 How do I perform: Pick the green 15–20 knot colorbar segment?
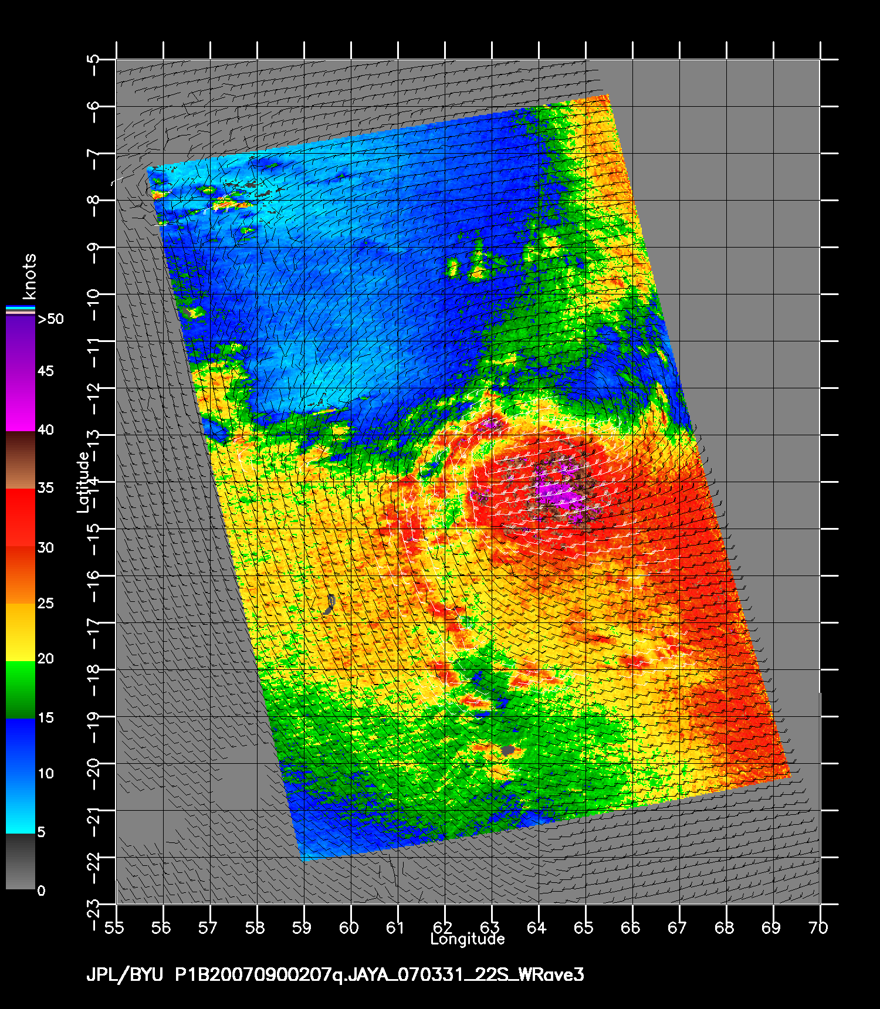(x=21, y=690)
